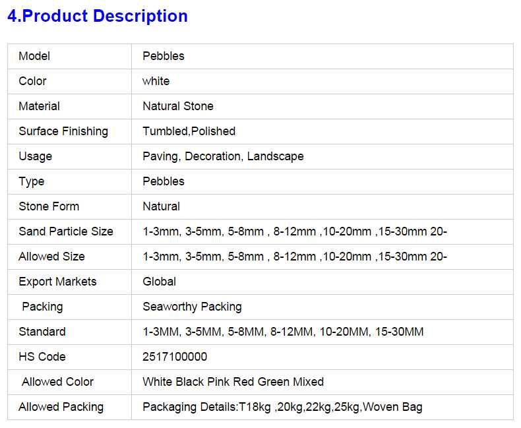This screenshot has height=428, width=521.
Task: Select the HS Code number 2517100000
Action: click(x=175, y=357)
